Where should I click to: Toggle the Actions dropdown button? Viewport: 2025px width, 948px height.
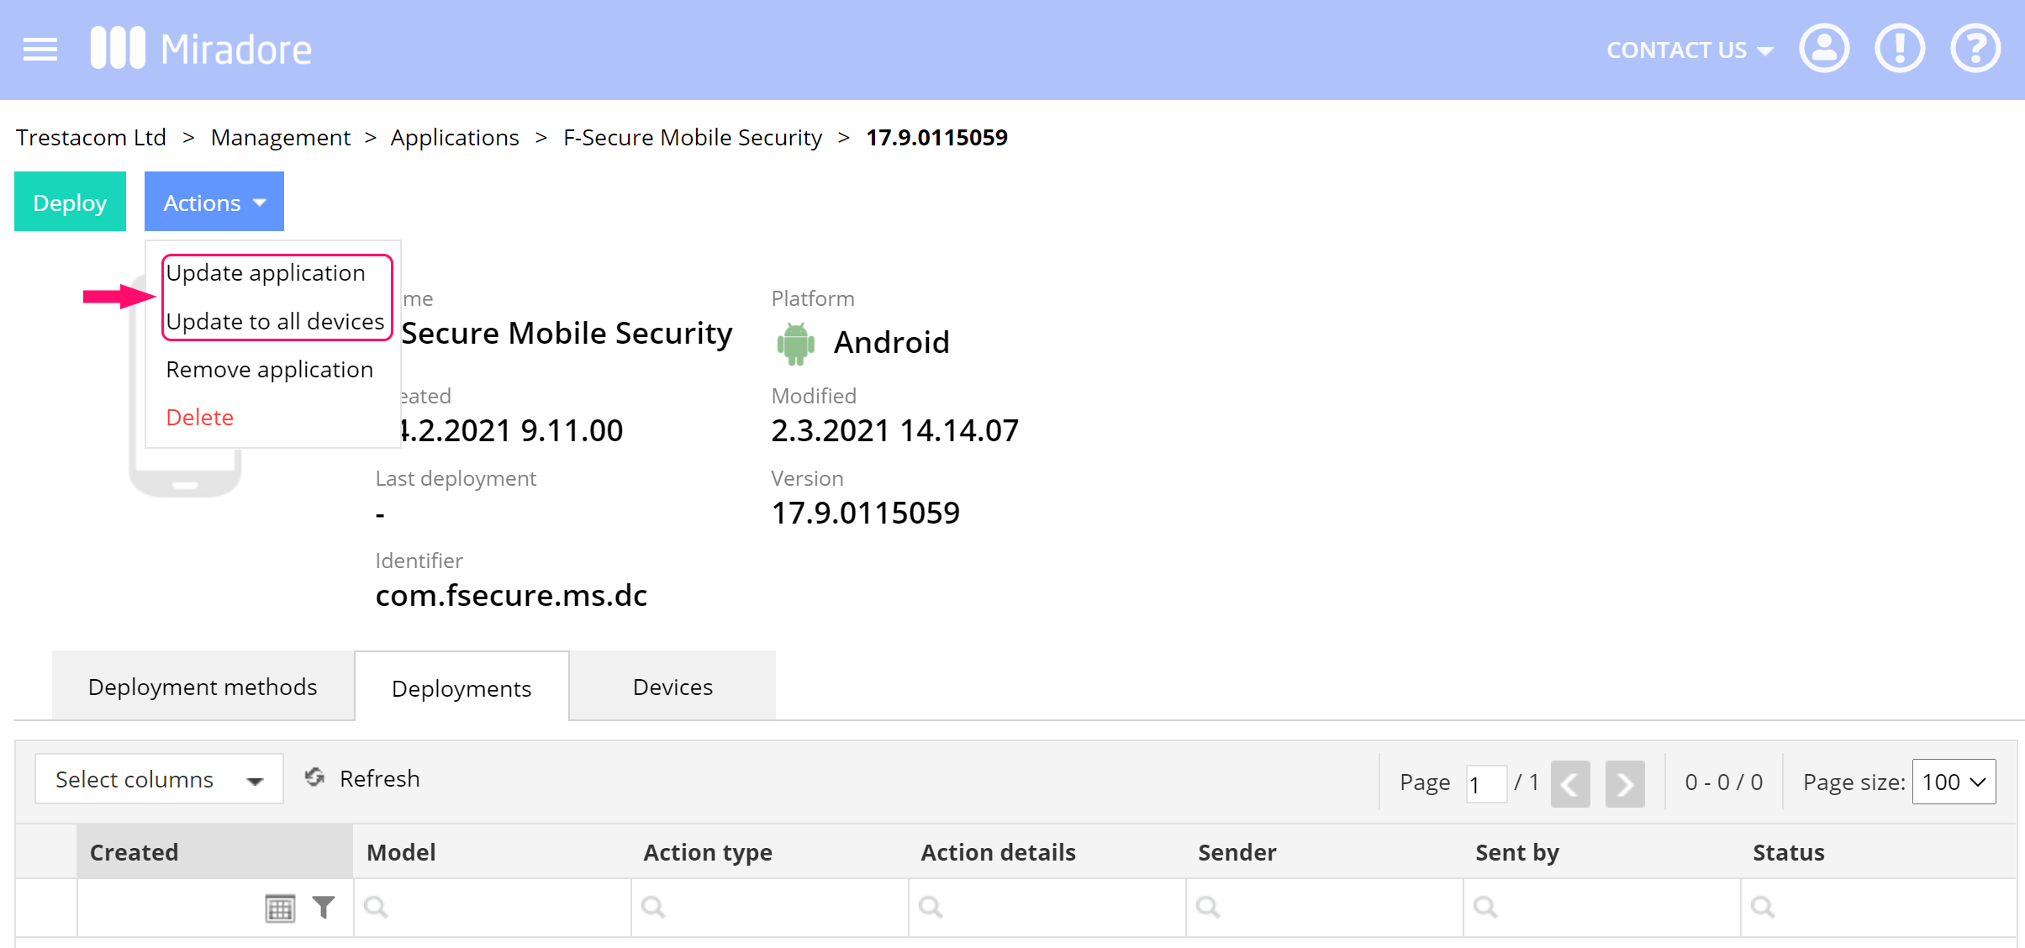click(x=214, y=202)
